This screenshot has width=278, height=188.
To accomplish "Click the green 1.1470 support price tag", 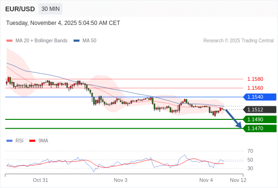I will [260, 128].
